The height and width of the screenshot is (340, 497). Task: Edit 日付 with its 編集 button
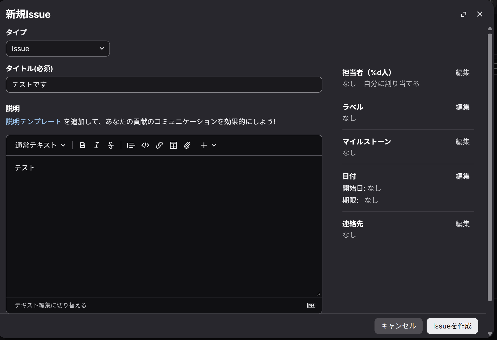(x=462, y=176)
